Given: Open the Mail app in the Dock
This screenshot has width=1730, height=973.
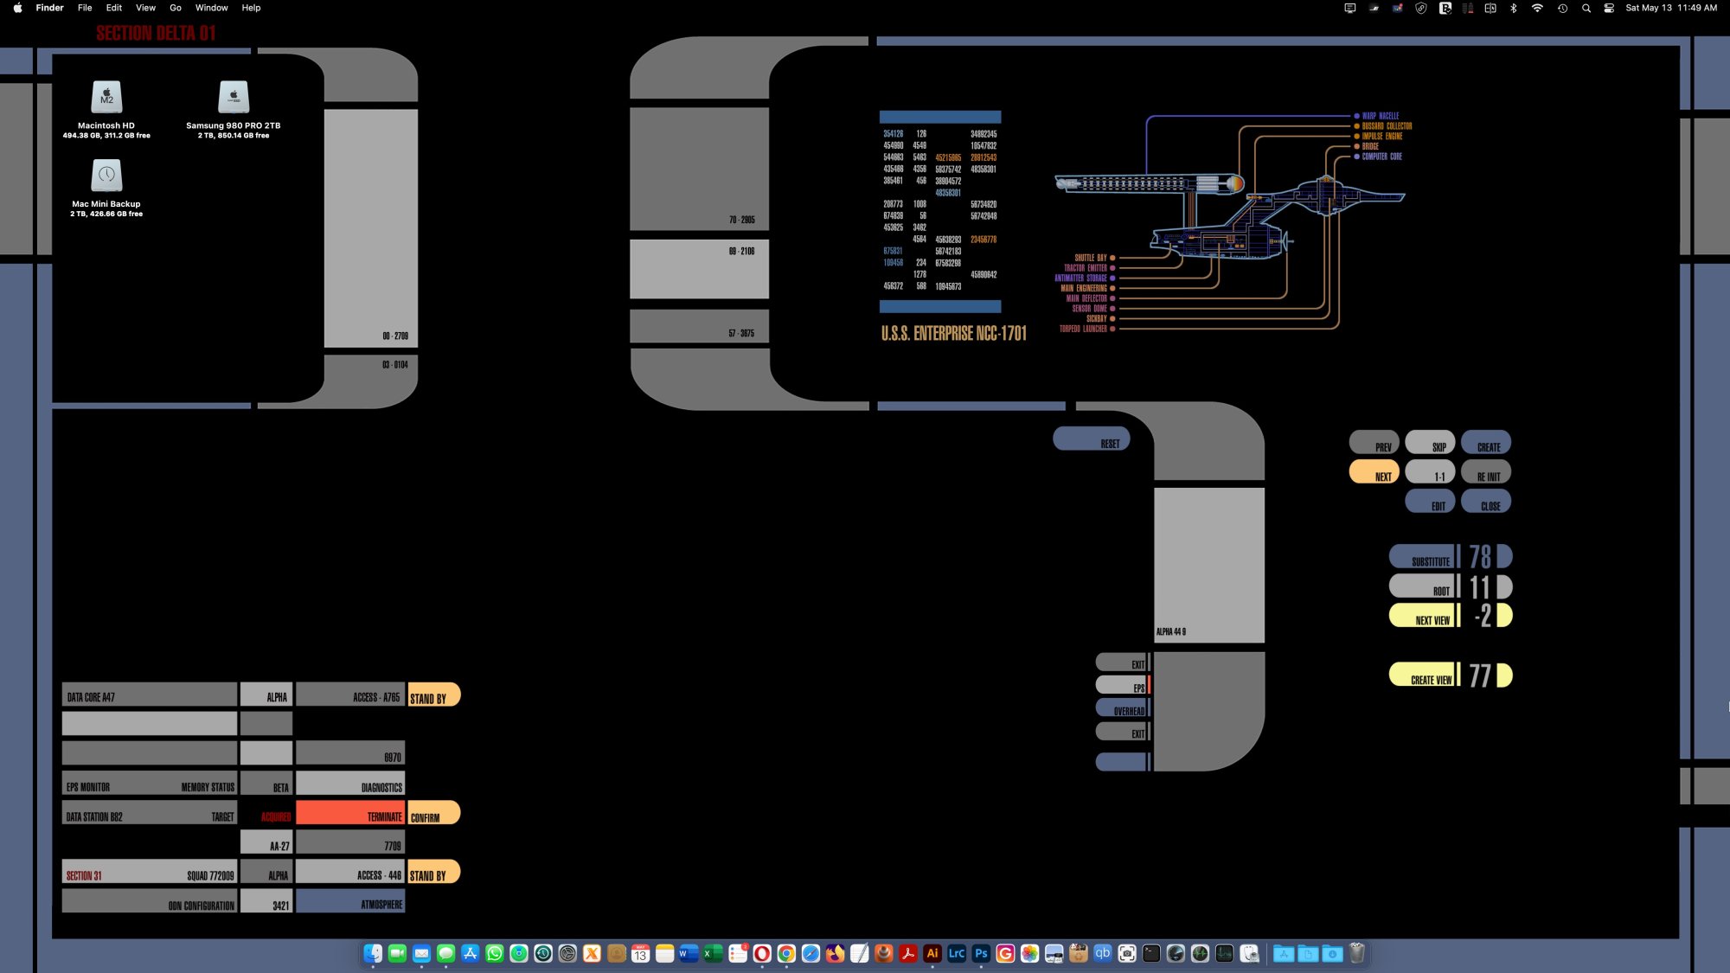Looking at the screenshot, I should pos(421,953).
